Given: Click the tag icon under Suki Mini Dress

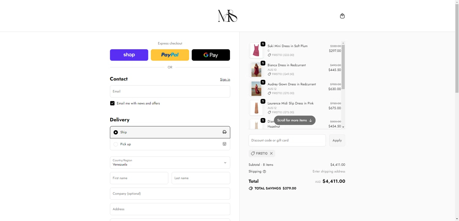Looking at the screenshot, I should [x=269, y=55].
